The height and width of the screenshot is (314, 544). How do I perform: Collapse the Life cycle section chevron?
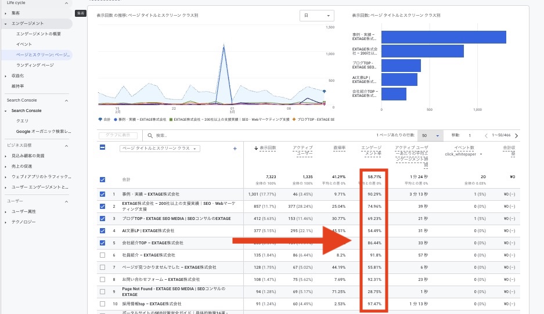pyautogui.click(x=66, y=3)
